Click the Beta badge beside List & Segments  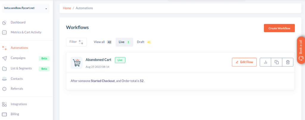click(x=44, y=69)
